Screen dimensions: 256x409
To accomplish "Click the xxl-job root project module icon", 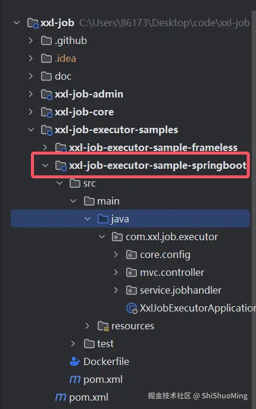I will 33,23.
